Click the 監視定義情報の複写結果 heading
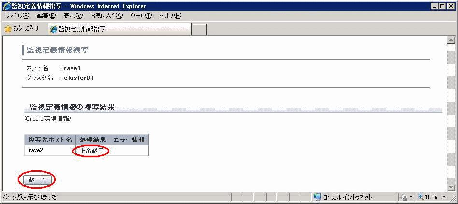This screenshot has height=204, width=458. [x=72, y=107]
